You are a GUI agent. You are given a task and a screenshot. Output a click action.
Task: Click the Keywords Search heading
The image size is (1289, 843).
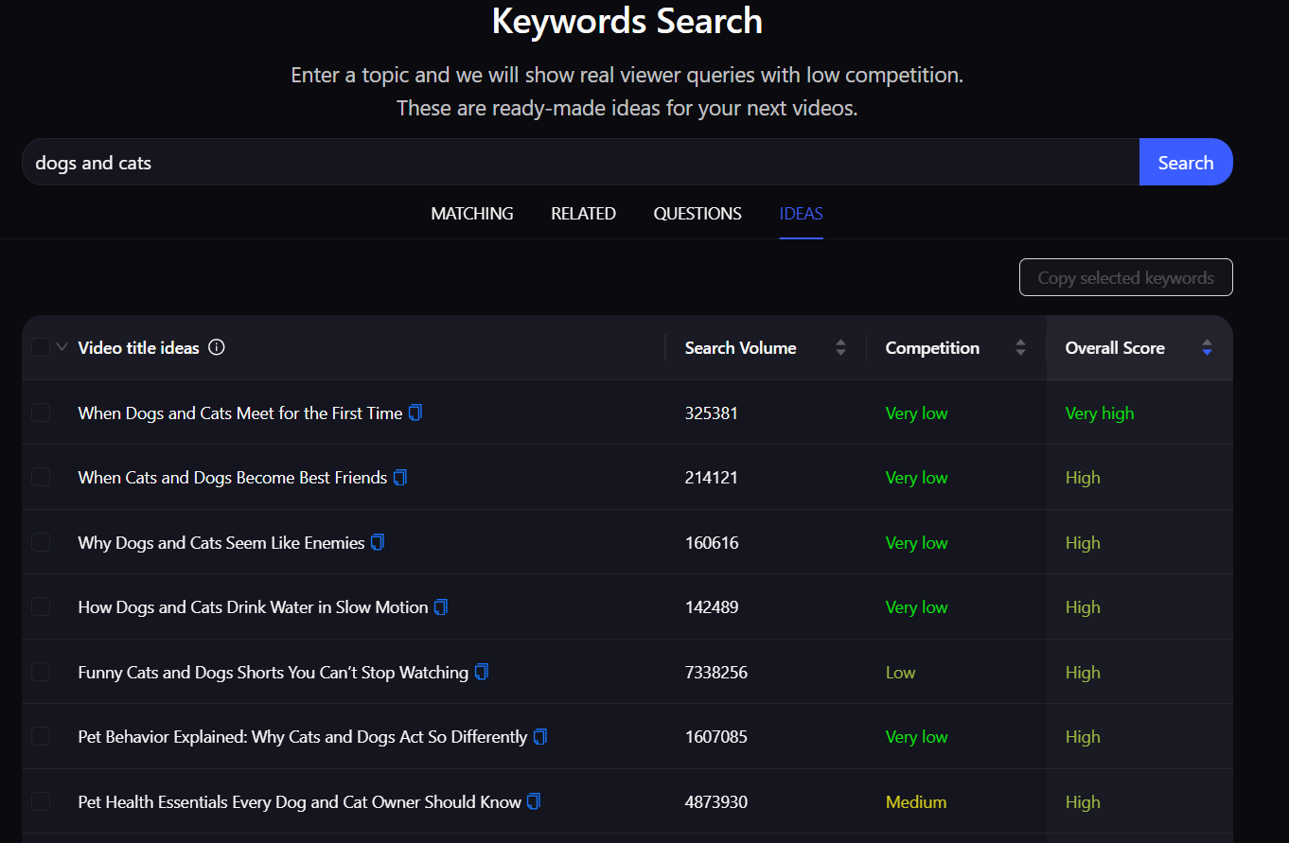[x=627, y=21]
